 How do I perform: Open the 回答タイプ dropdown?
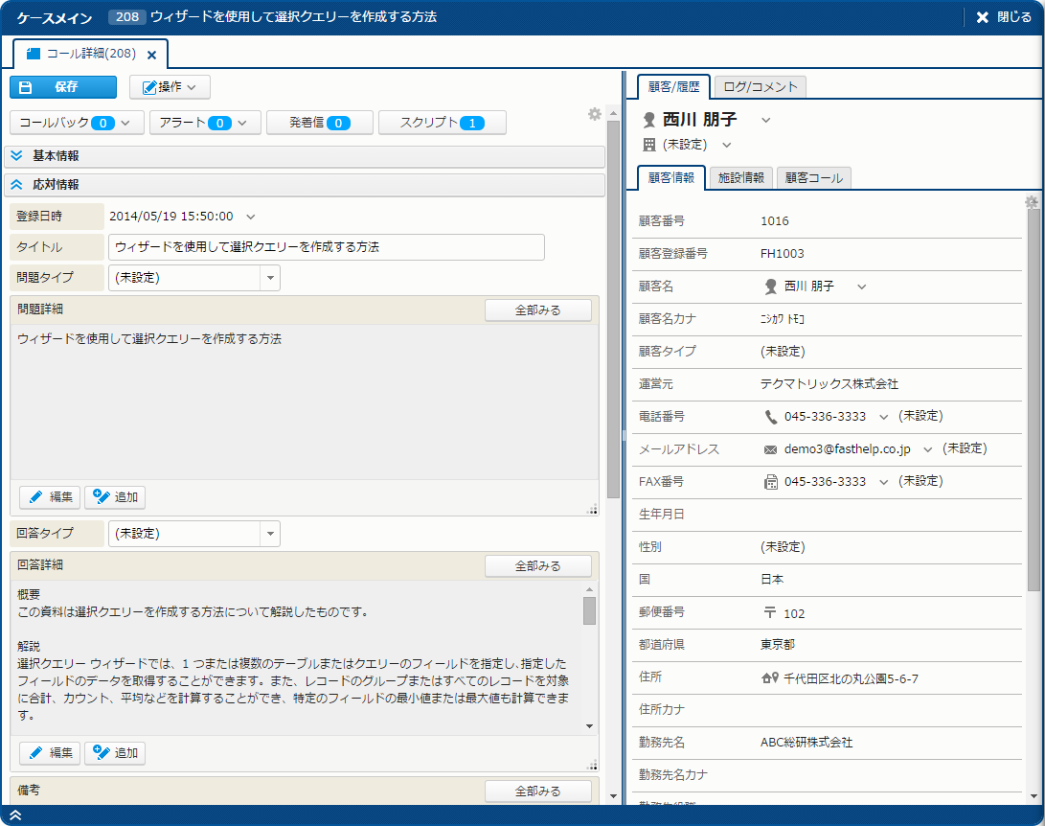[x=270, y=533]
